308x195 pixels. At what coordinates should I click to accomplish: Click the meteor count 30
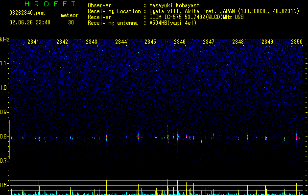(71, 22)
